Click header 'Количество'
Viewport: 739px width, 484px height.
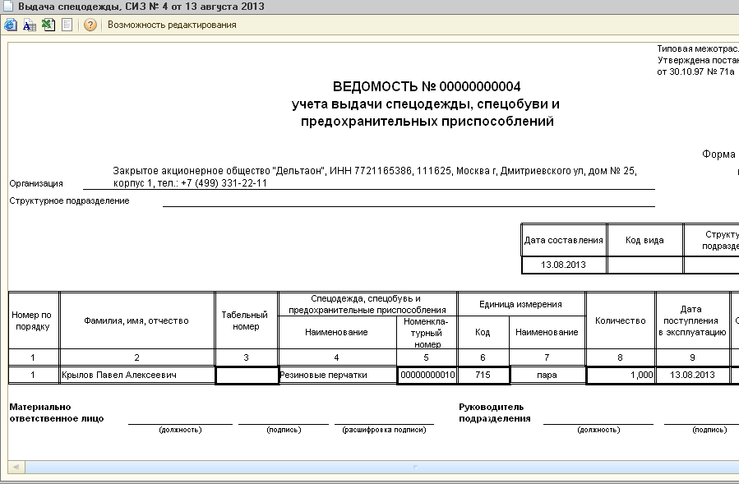[x=621, y=320]
